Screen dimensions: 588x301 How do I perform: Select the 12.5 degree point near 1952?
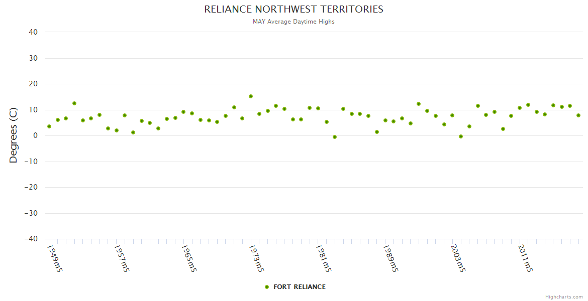point(74,103)
